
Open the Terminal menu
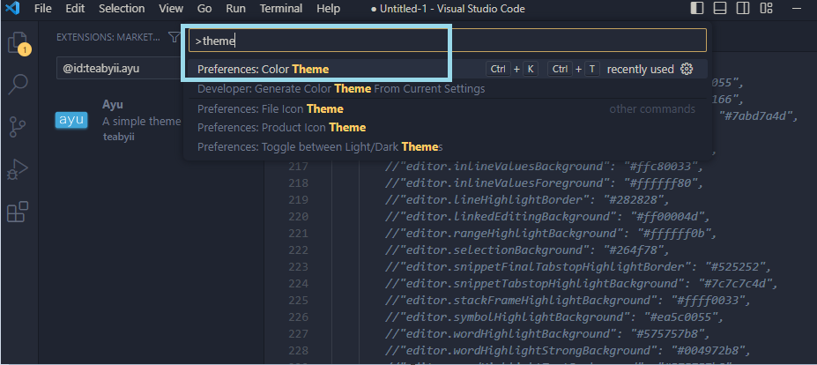coord(281,8)
